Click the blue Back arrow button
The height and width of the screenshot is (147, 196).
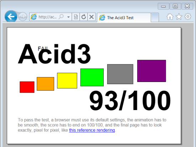[x=11, y=16]
